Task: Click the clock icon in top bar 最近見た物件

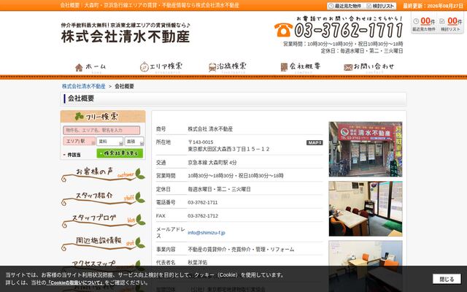Action: (331, 6)
